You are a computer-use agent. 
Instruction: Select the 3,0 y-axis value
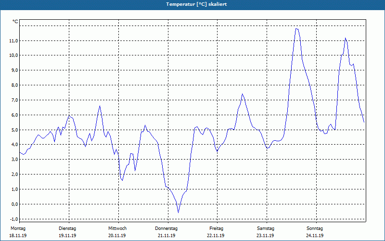[15, 160]
